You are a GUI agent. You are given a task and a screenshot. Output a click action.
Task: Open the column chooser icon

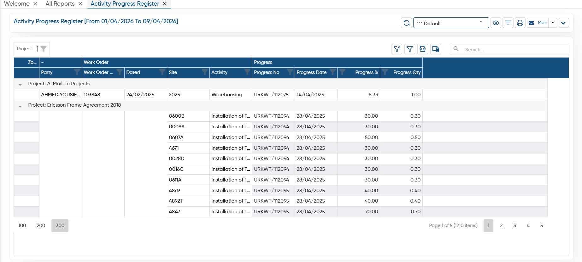[x=436, y=49]
